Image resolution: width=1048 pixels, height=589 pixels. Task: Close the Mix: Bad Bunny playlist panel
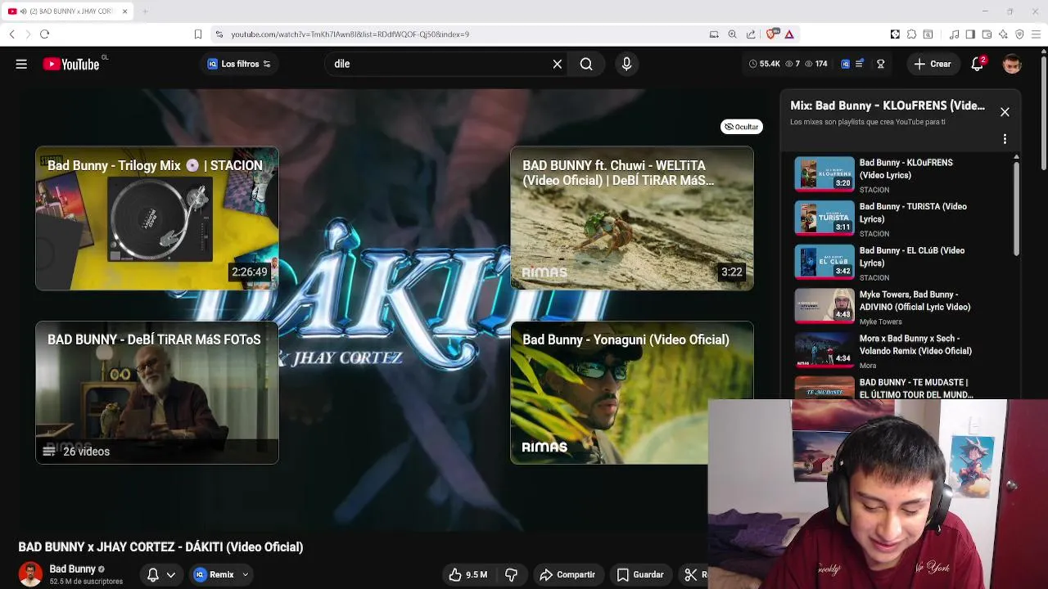click(1005, 112)
